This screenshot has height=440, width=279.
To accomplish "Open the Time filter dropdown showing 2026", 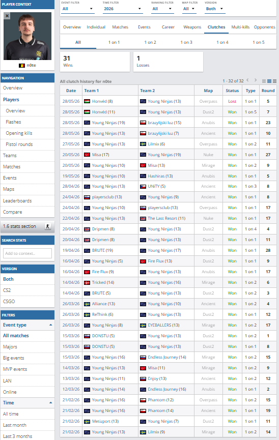I will 123,9.
